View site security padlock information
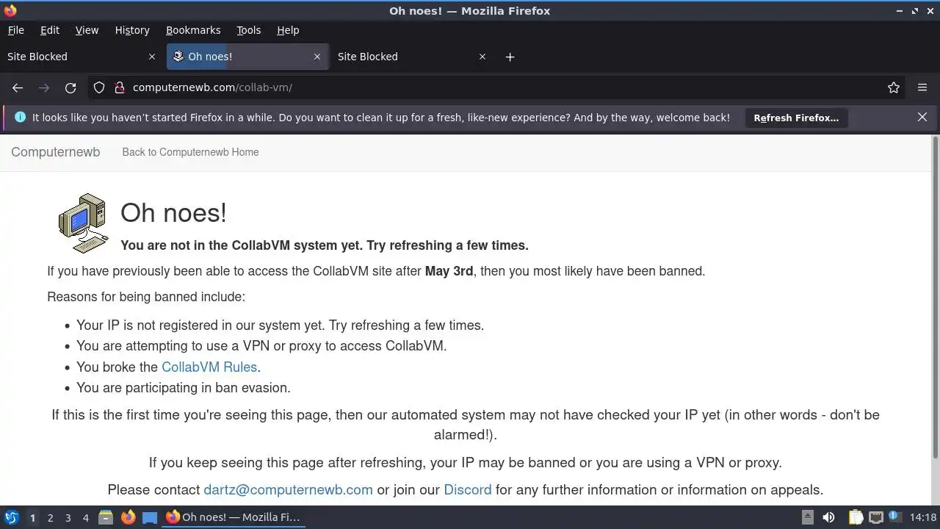This screenshot has width=940, height=529. pos(120,87)
